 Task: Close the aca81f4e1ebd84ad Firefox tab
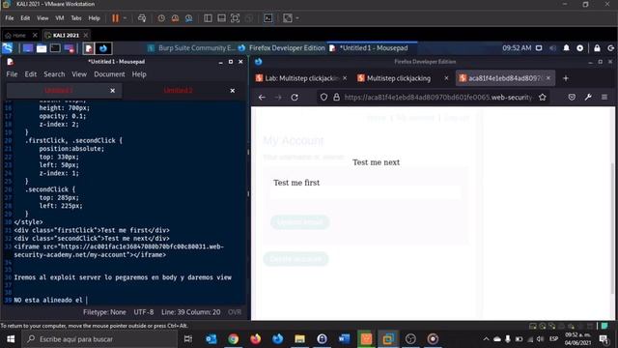click(x=548, y=78)
